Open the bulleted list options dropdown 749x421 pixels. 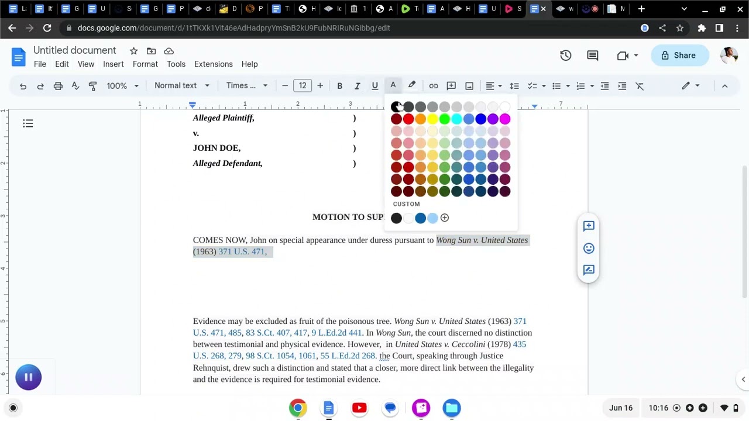[561, 86]
